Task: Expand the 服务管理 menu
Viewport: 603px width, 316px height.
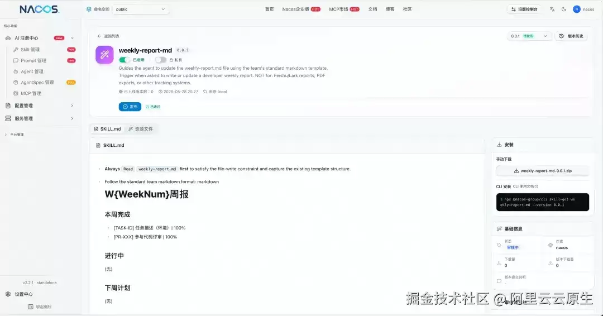Action: point(39,118)
